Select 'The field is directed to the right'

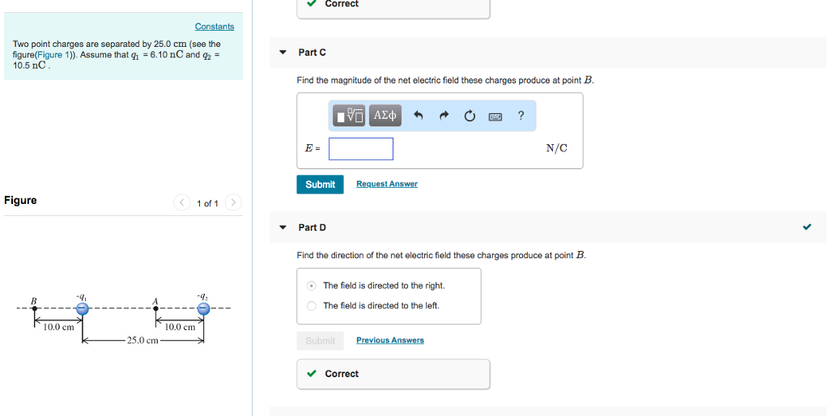click(312, 286)
